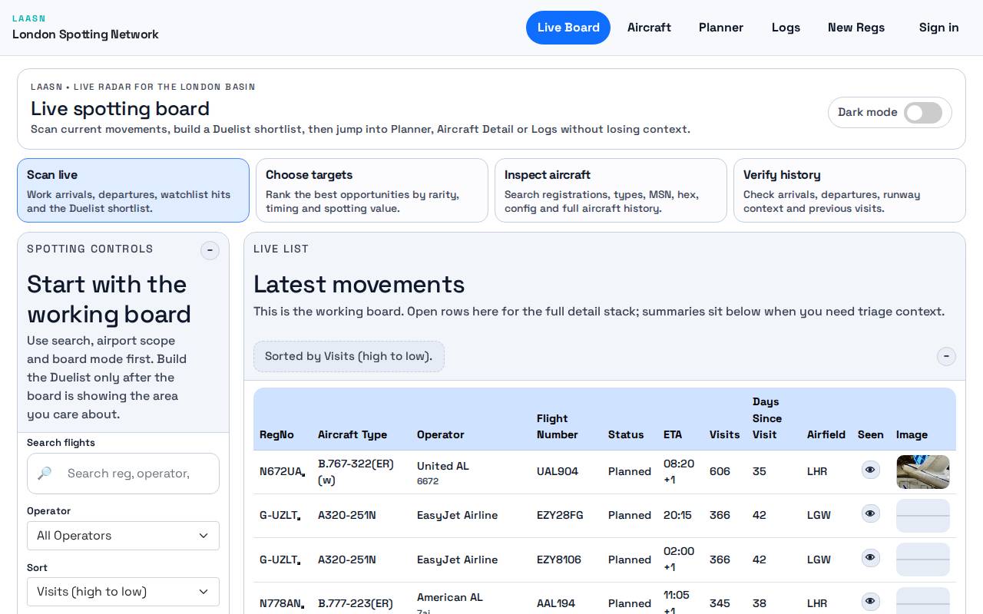Open image placeholder for EZY28FG row
The height and width of the screenshot is (614, 983).
923,516
